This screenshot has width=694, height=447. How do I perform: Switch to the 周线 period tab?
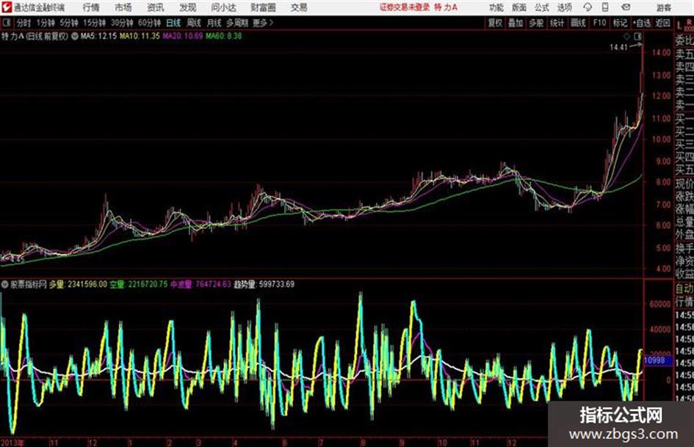194,23
